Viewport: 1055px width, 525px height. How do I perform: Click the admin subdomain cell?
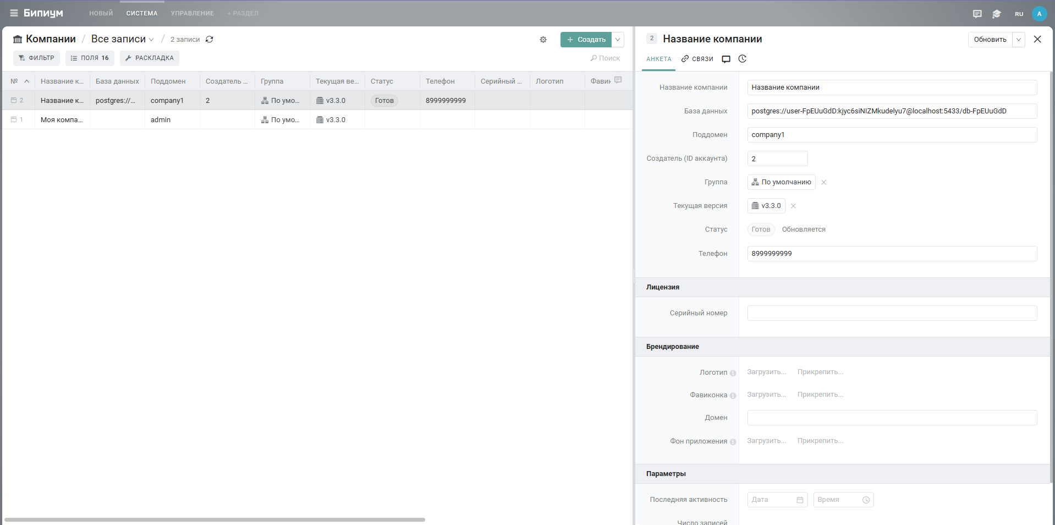[172, 119]
